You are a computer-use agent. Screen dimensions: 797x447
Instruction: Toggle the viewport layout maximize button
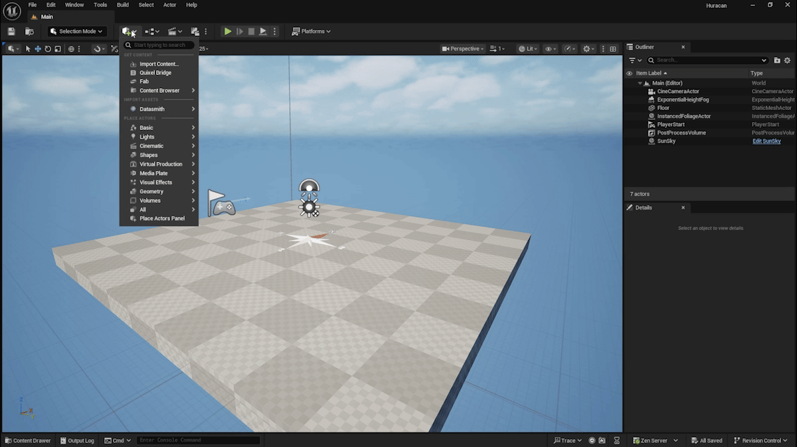(x=612, y=48)
